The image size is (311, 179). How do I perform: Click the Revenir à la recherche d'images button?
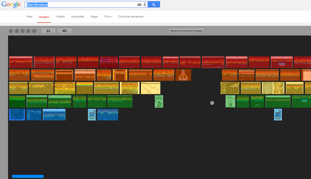[186, 31]
